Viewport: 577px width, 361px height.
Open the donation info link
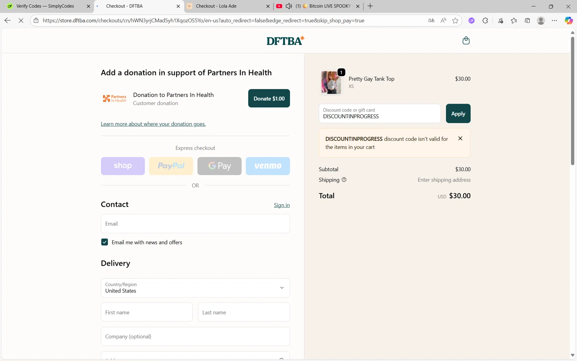pos(153,124)
